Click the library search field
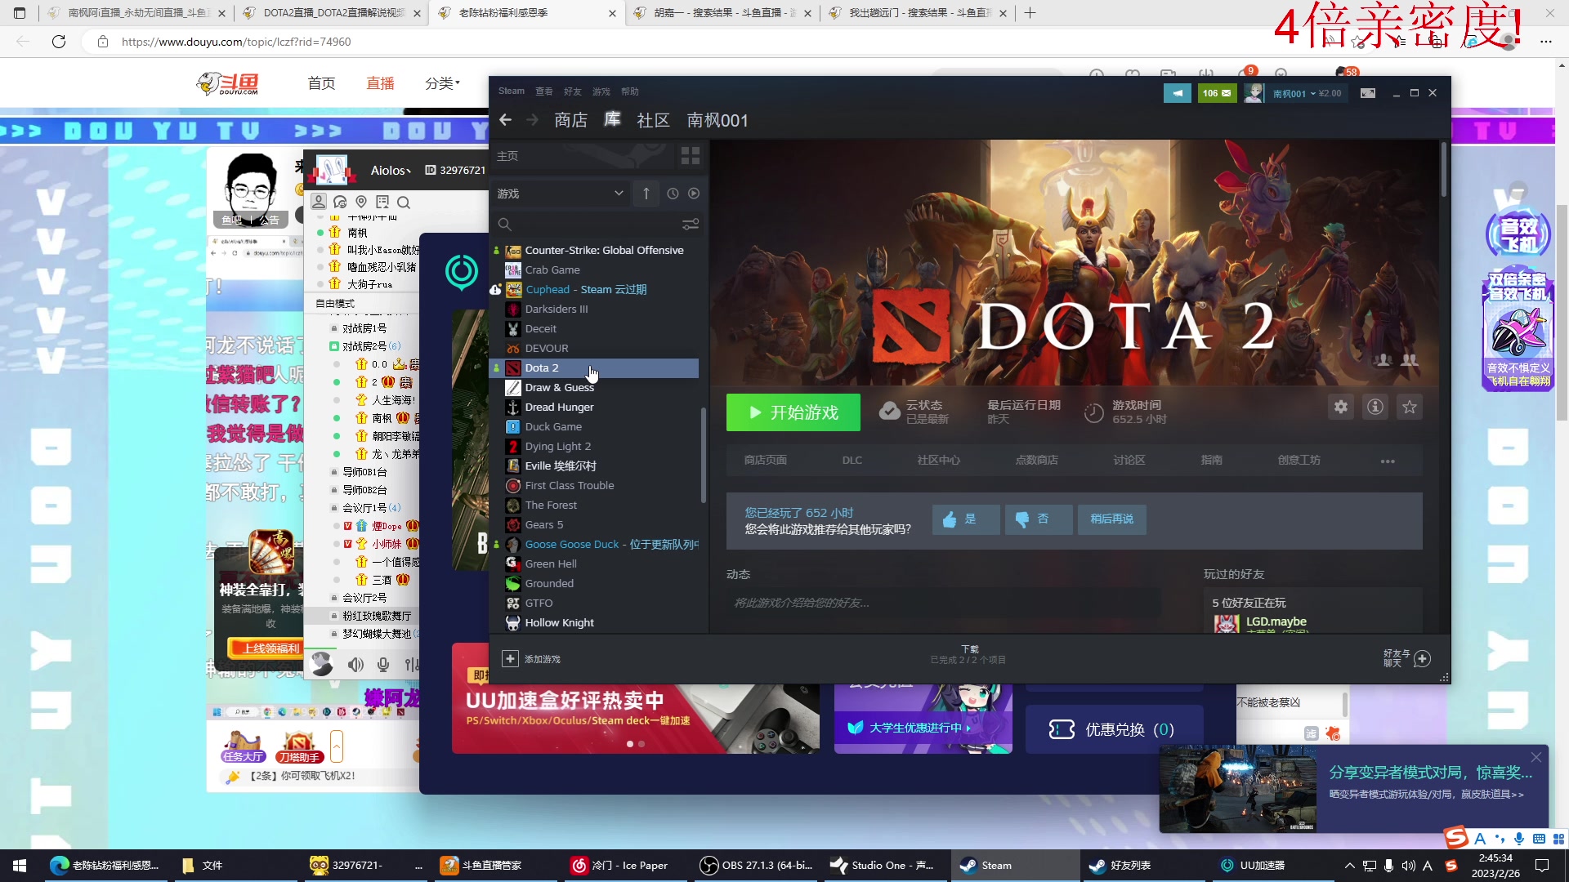Image resolution: width=1569 pixels, height=882 pixels. (x=588, y=224)
